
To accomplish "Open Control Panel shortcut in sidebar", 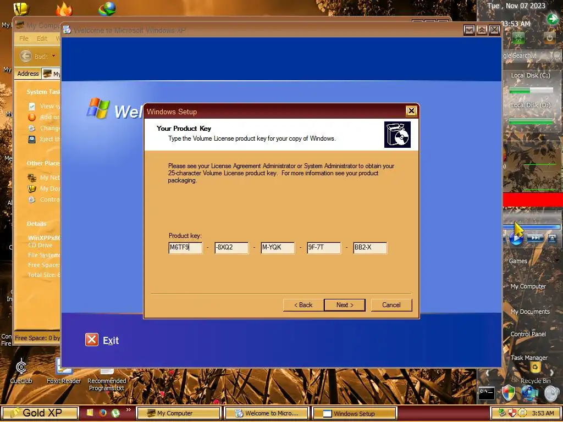I will 528,334.
